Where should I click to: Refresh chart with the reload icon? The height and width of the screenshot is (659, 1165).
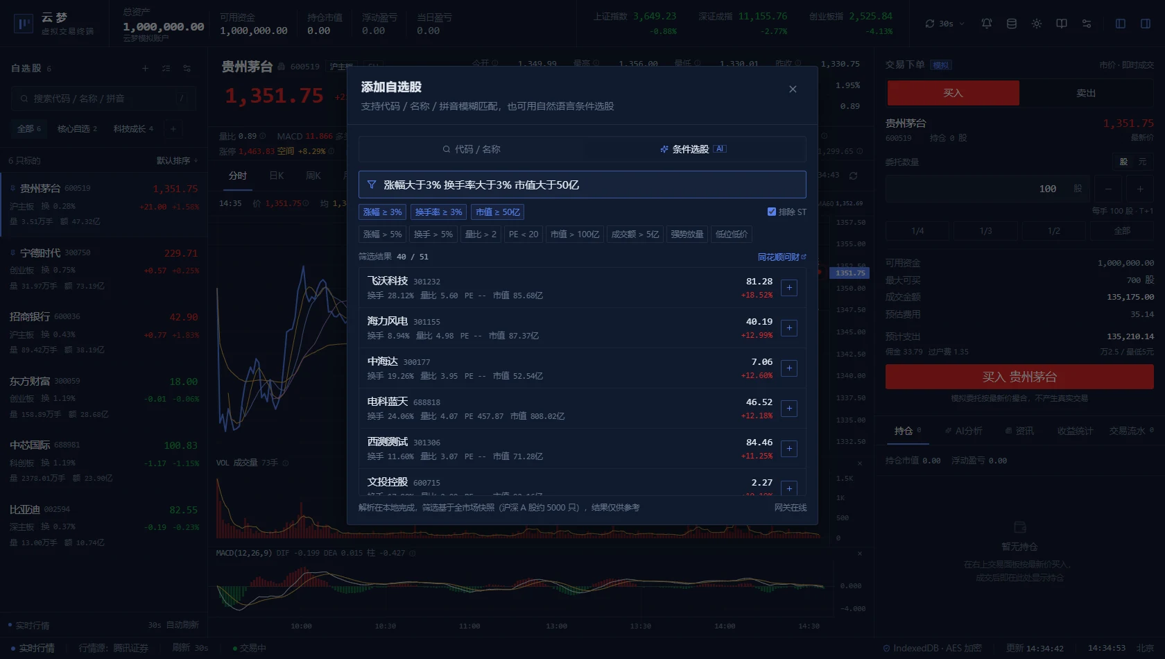(854, 176)
